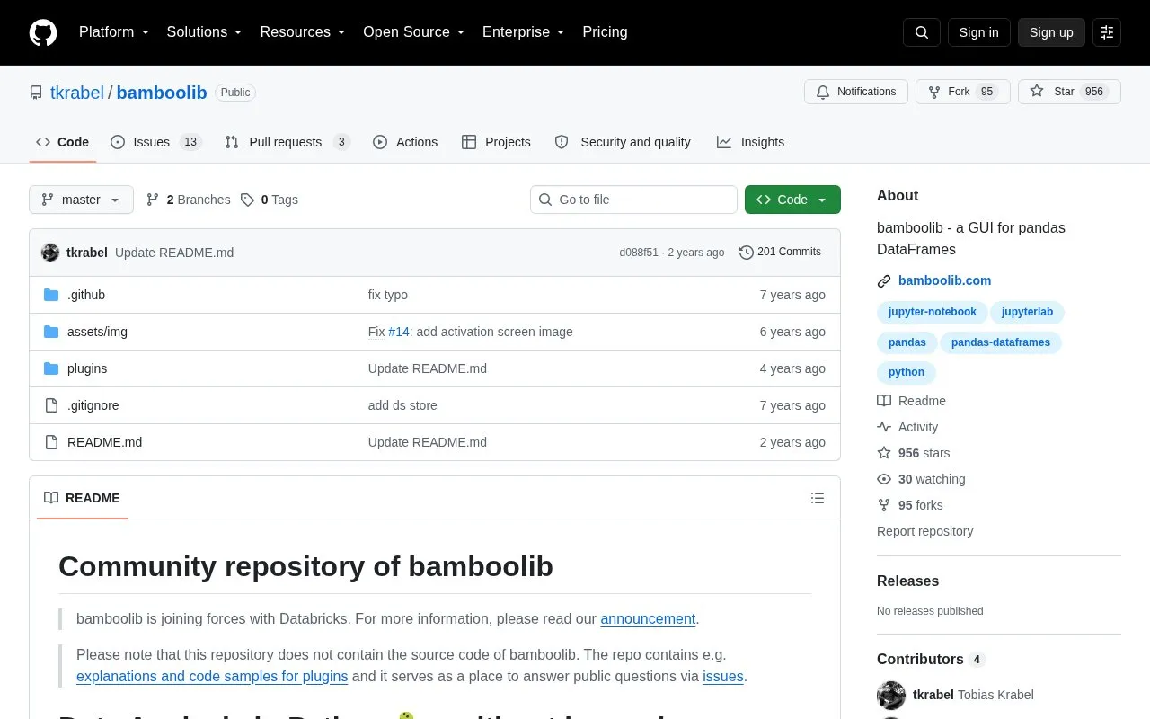Open the search magnifier button
The height and width of the screenshot is (719, 1150).
click(x=922, y=32)
